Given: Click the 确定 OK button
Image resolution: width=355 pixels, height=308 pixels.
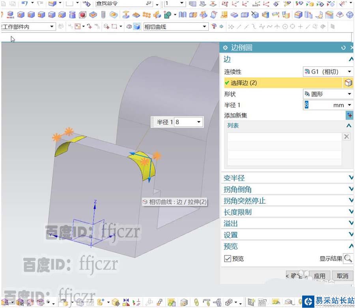Looking at the screenshot, I should tap(296, 276).
